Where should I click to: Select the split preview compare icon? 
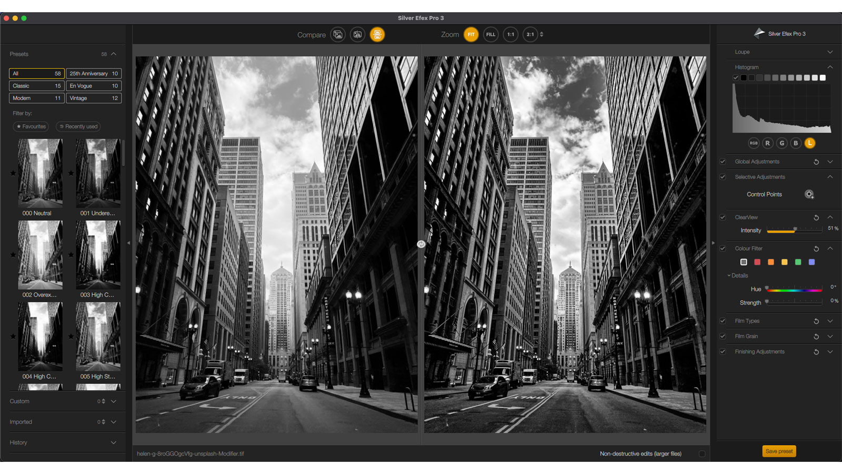coord(357,35)
